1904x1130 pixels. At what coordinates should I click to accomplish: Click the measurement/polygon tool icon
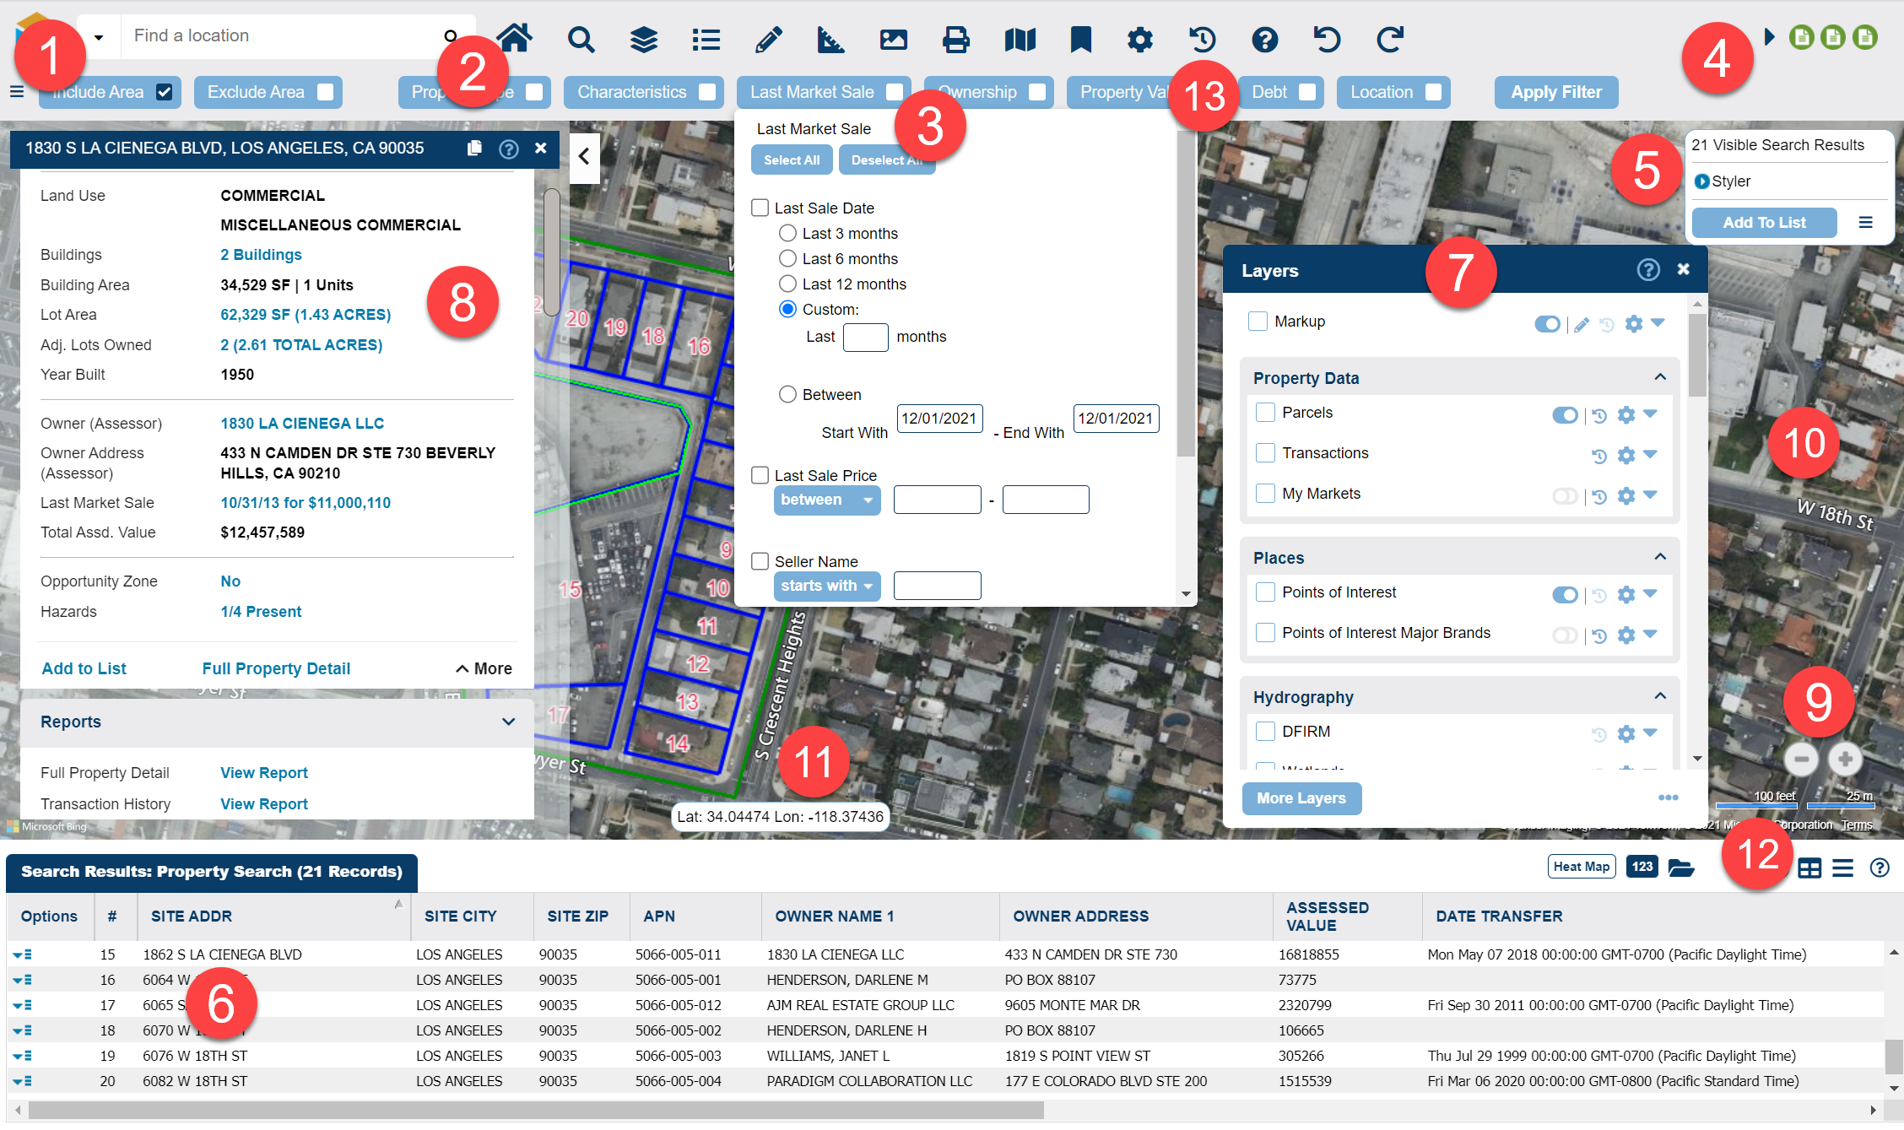pyautogui.click(x=831, y=38)
